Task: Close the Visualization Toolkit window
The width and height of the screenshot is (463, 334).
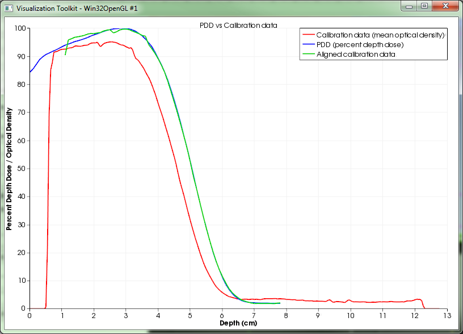Action: [x=444, y=6]
